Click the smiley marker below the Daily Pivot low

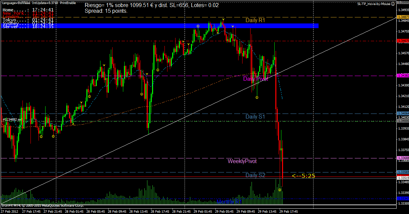(x=257, y=97)
